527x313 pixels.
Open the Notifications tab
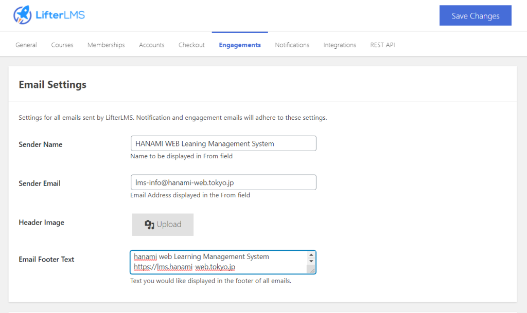292,45
